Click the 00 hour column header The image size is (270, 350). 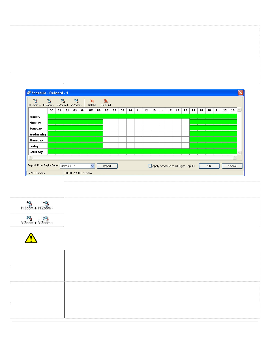click(52, 111)
